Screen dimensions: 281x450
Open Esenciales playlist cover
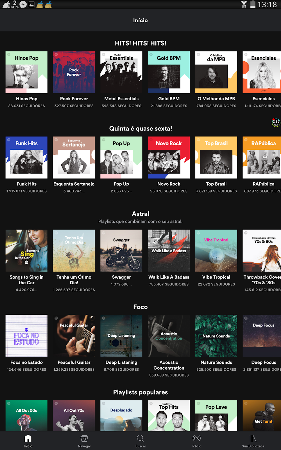tap(262, 72)
